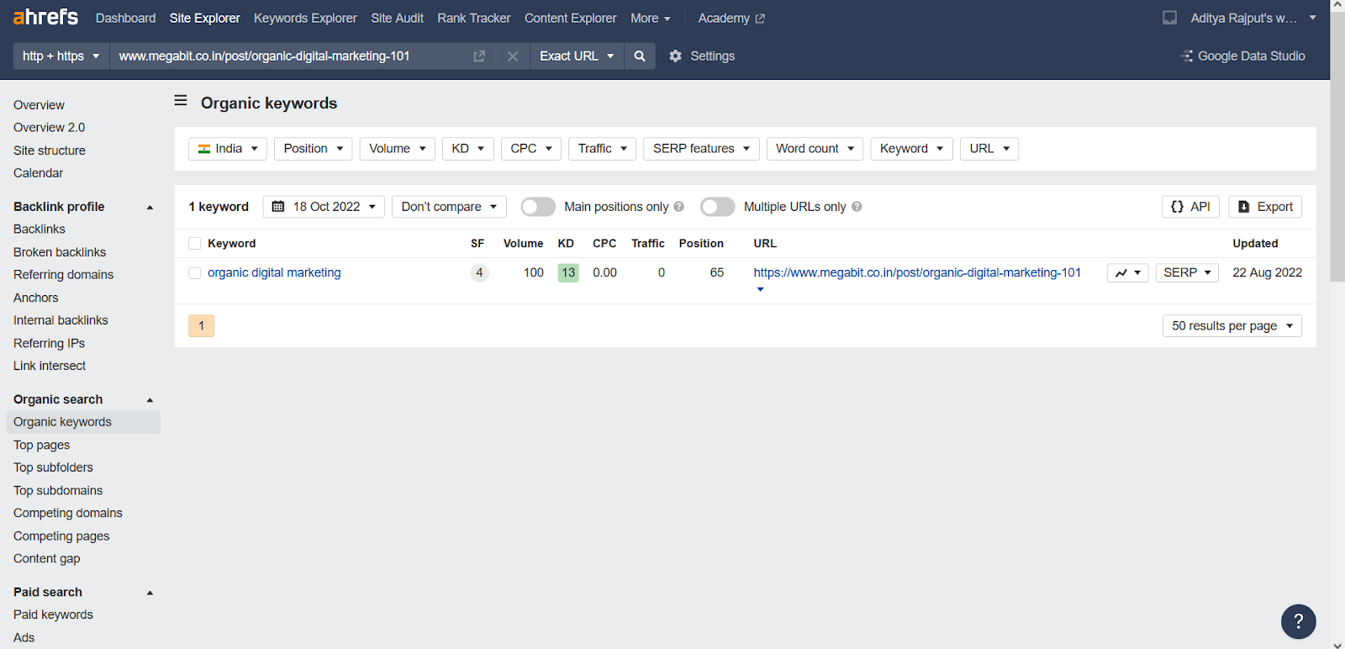
Task: Export the keywords table
Action: [1265, 207]
